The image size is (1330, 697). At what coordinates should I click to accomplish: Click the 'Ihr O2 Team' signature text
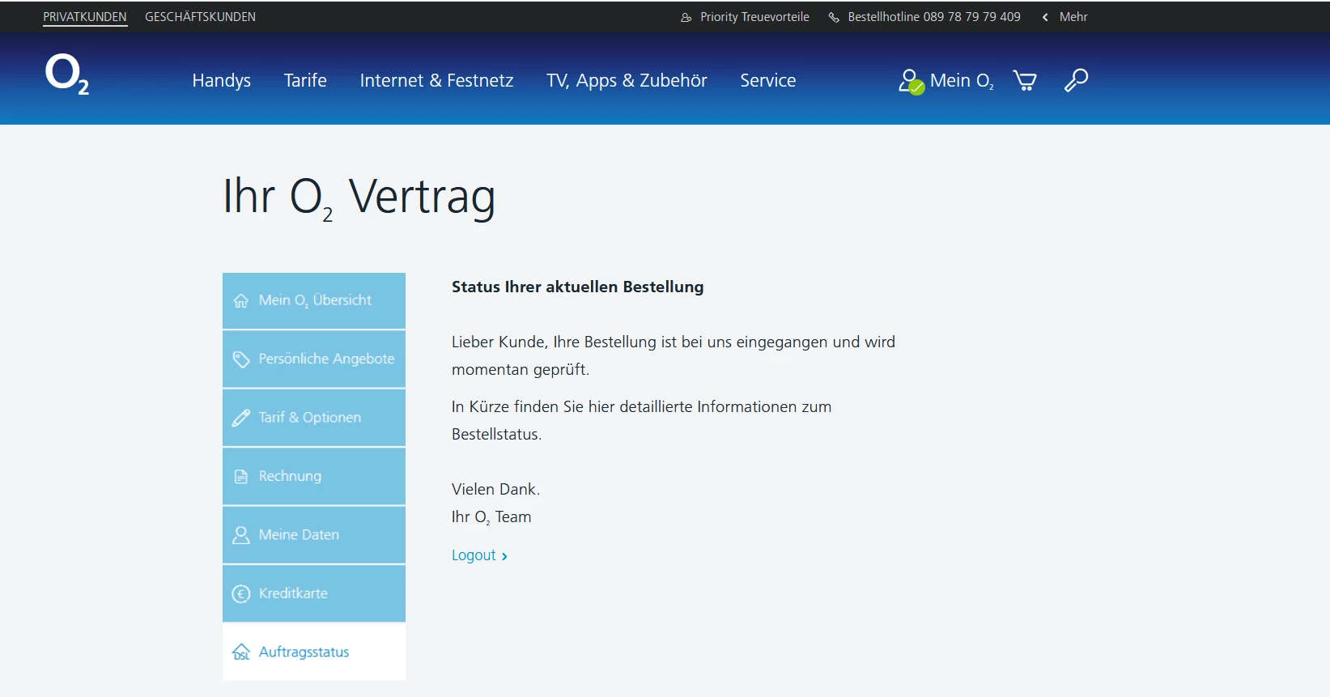(491, 517)
